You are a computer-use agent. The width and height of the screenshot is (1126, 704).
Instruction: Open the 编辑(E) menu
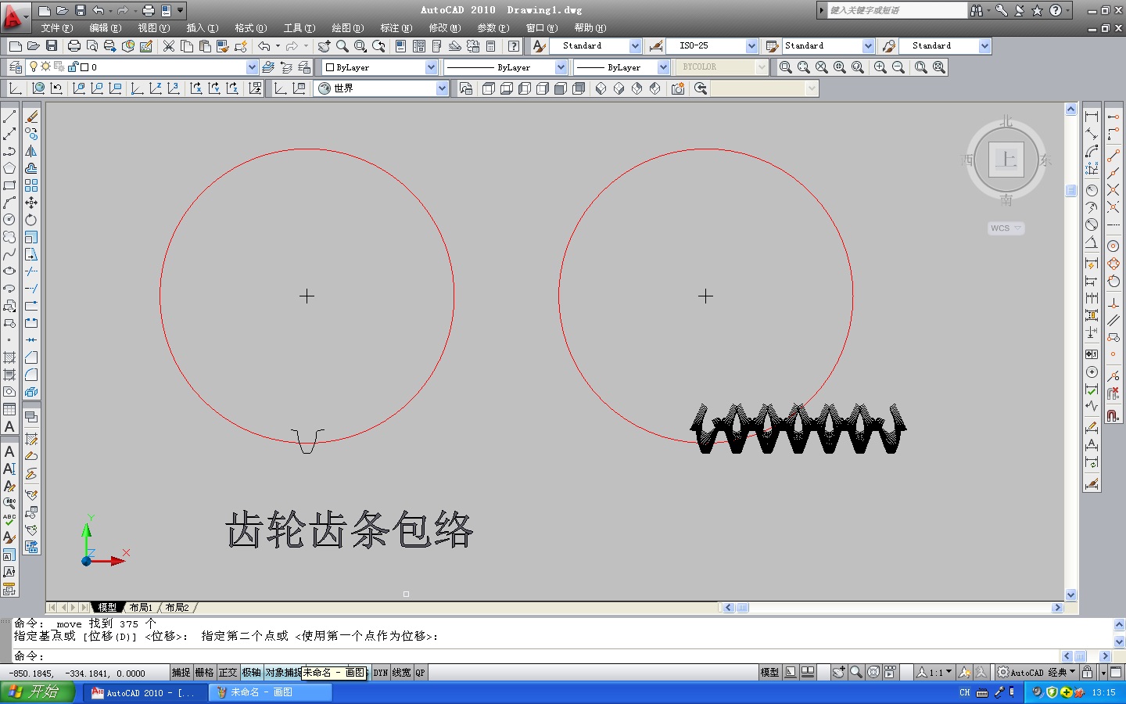[106, 28]
